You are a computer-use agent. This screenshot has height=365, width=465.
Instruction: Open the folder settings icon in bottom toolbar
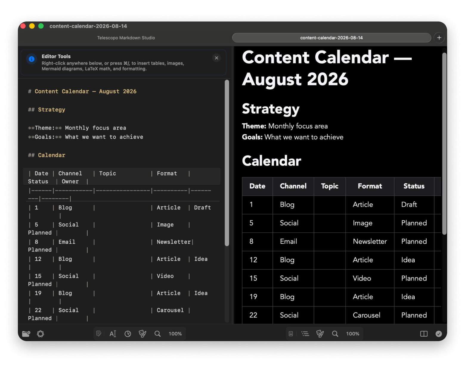coord(26,334)
